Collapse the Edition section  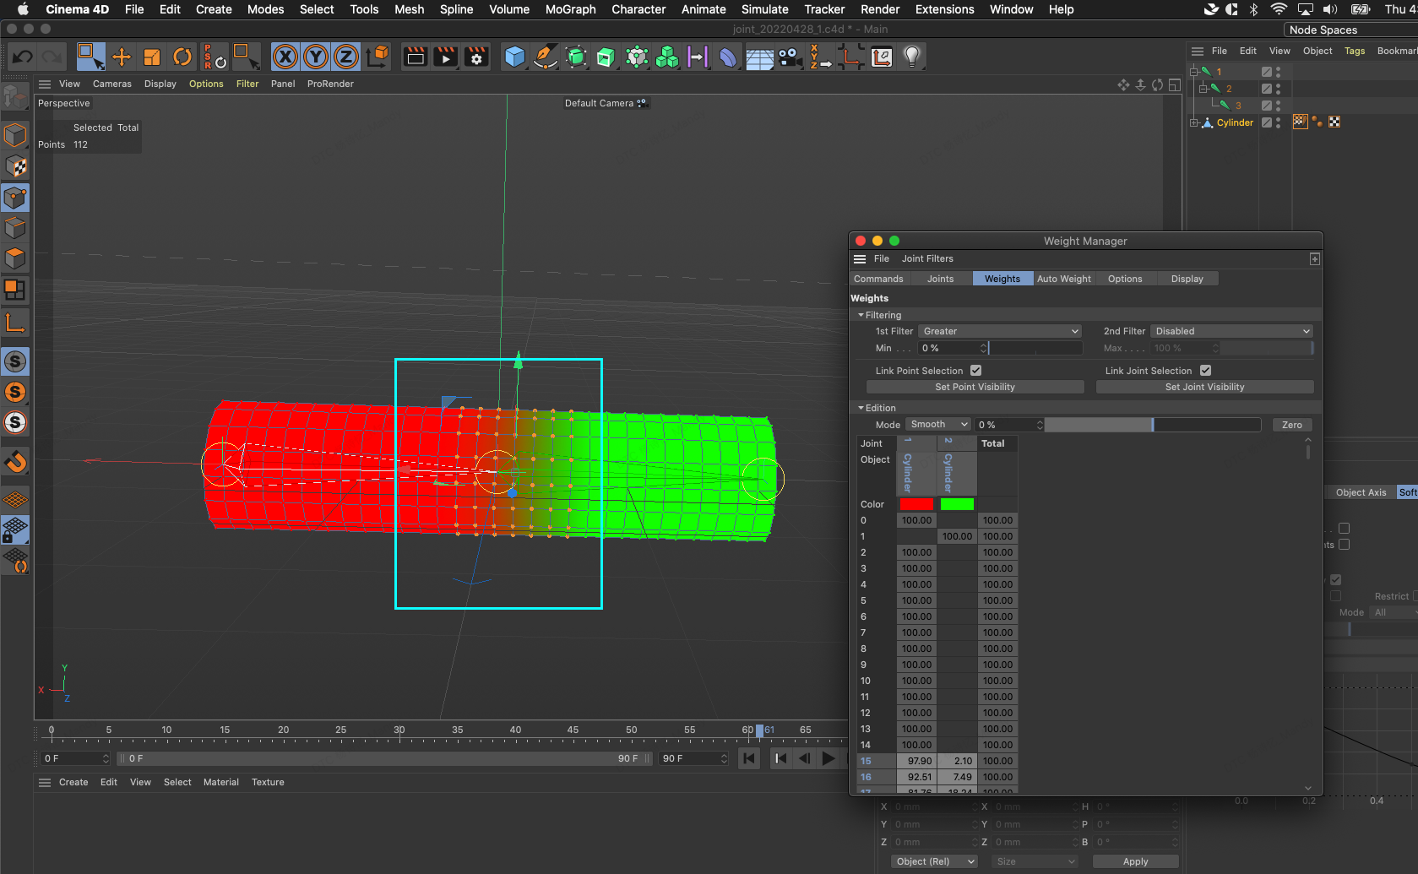(861, 408)
